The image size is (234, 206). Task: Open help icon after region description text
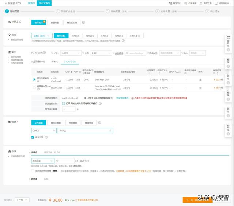pyautogui.click(x=123, y=41)
